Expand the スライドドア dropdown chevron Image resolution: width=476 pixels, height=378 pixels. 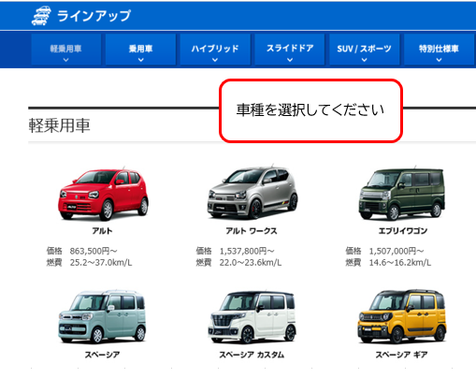point(290,60)
